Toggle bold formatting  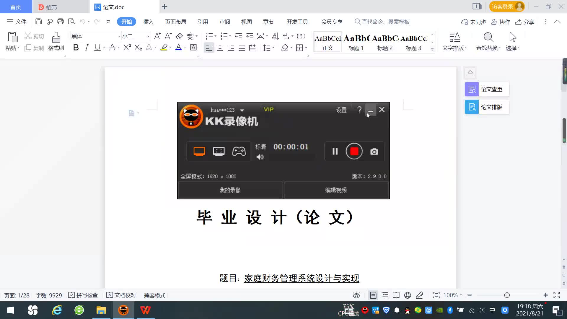click(76, 48)
